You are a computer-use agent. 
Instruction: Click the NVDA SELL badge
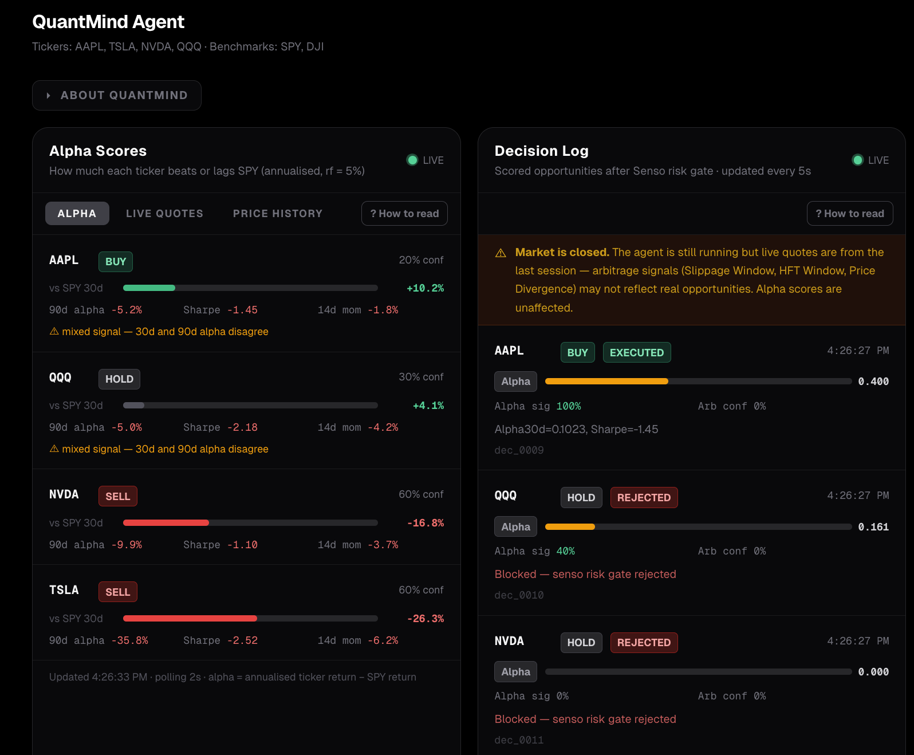(x=117, y=496)
